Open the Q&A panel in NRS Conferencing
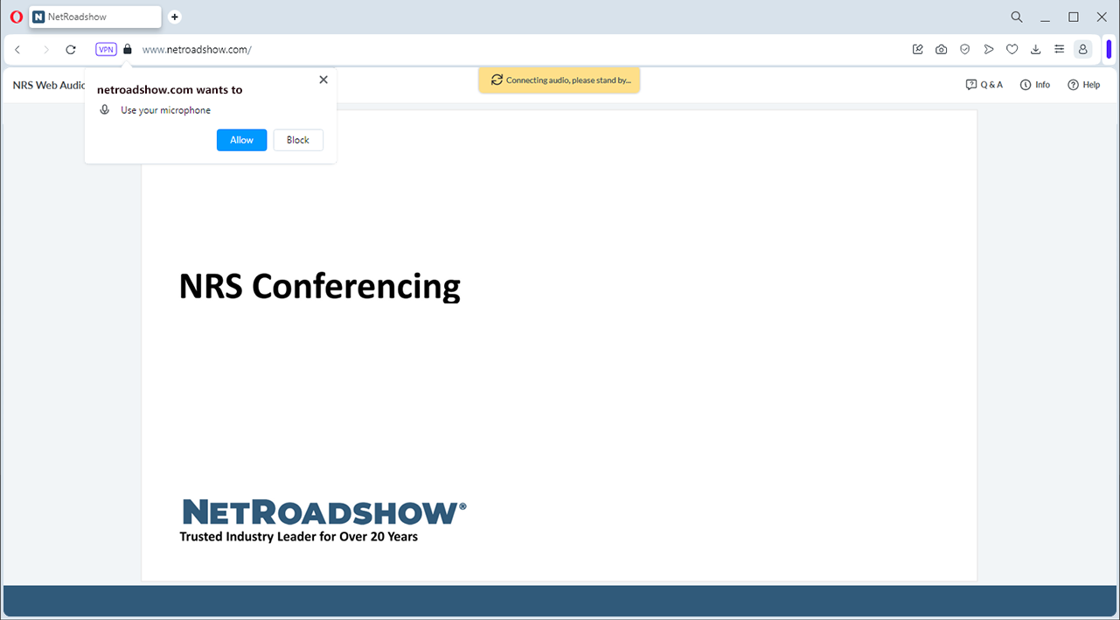 click(984, 84)
